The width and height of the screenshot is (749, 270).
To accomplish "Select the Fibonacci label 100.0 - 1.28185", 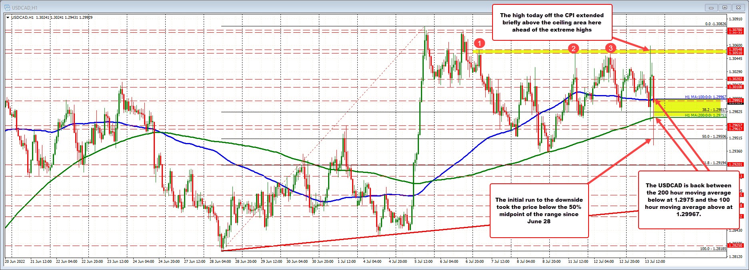I will click(x=713, y=248).
